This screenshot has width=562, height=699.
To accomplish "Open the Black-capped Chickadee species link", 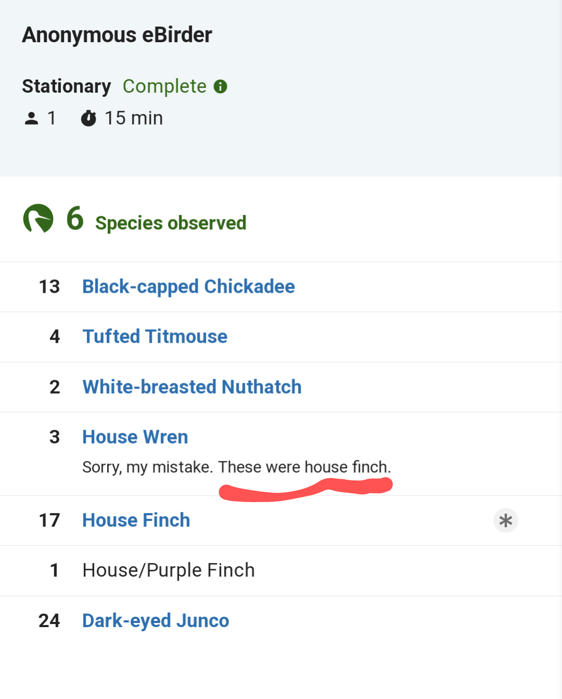I will (x=189, y=286).
